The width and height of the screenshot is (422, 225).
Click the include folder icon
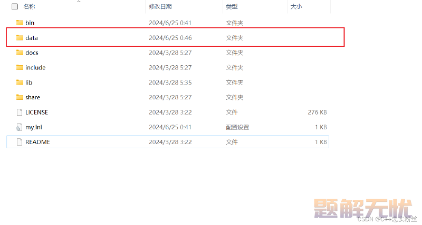tap(20, 68)
